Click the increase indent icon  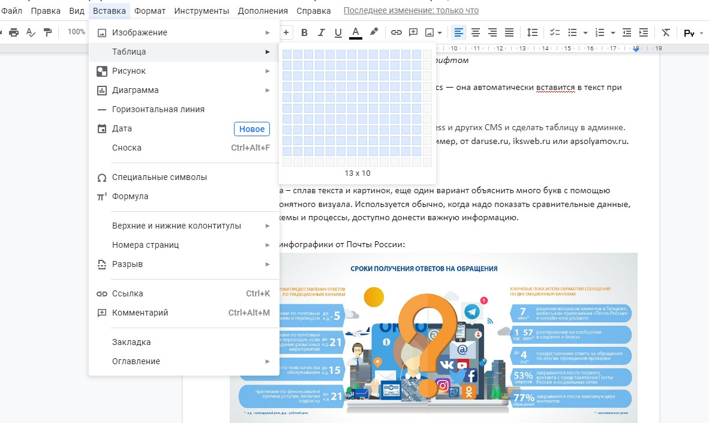click(x=644, y=32)
